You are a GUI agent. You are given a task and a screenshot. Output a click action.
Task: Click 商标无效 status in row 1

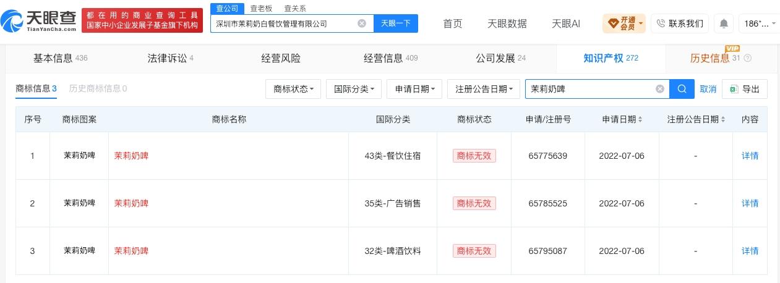coord(474,156)
